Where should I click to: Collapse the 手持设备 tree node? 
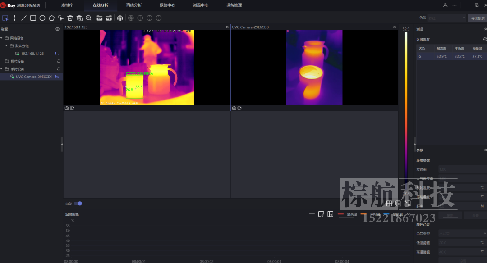1,69
